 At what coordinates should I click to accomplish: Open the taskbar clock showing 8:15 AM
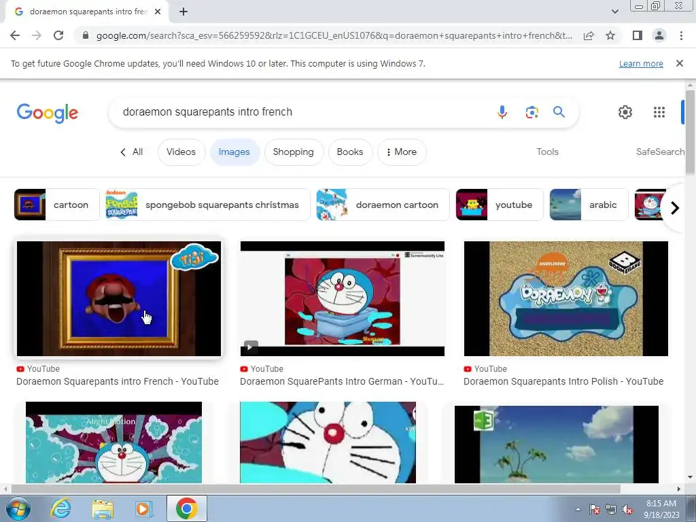point(661,509)
